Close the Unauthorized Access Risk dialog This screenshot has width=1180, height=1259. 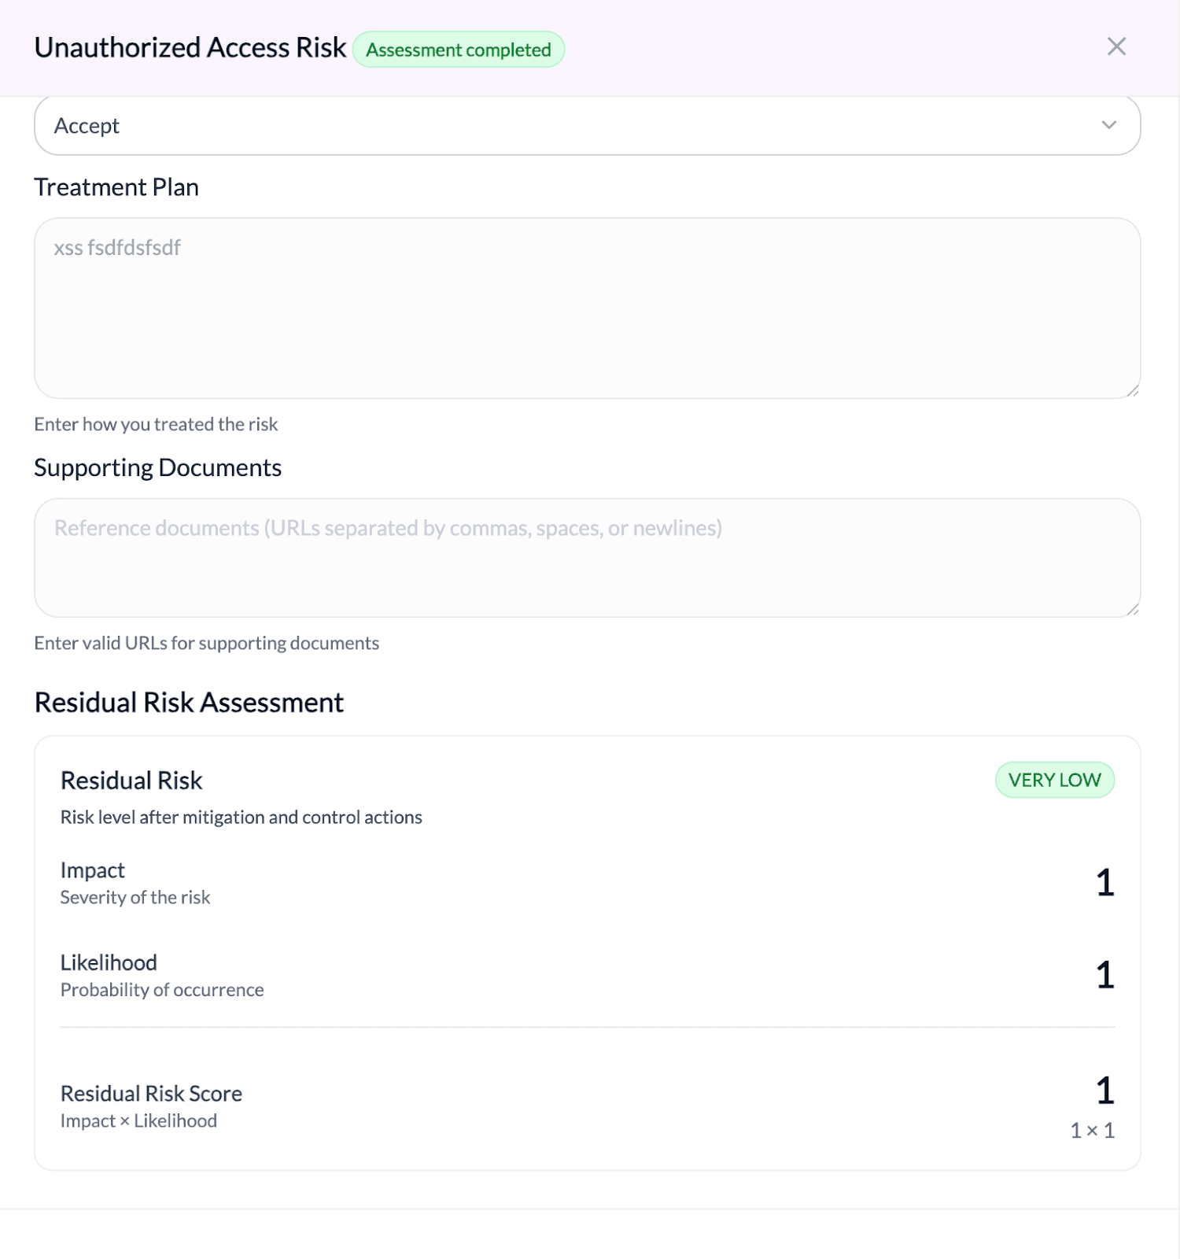[x=1115, y=47]
